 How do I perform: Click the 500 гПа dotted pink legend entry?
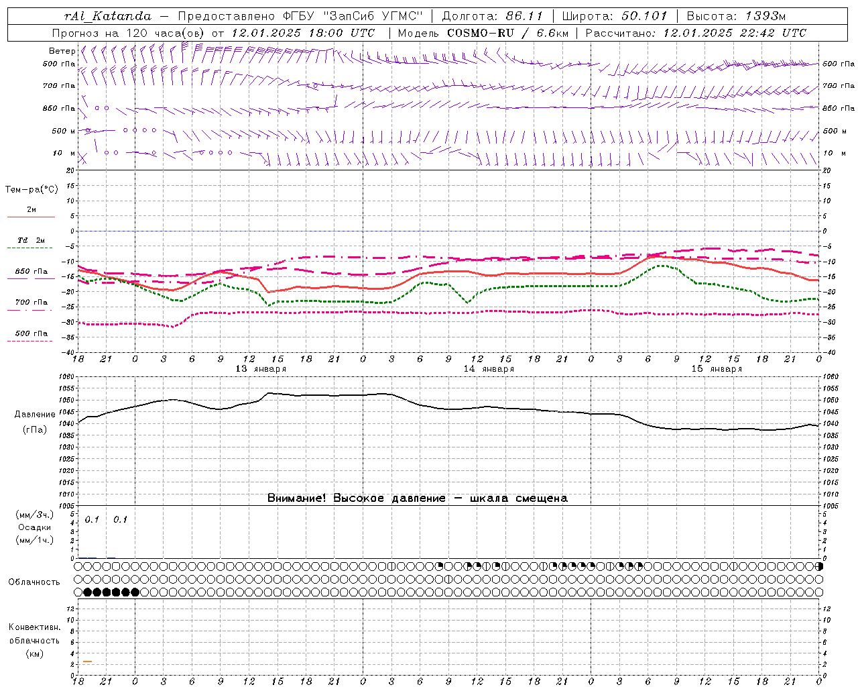tap(30, 337)
